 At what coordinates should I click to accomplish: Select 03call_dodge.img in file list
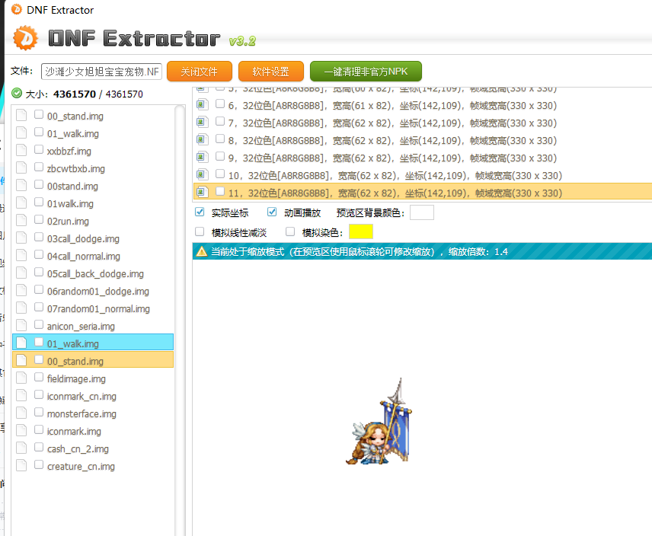pyautogui.click(x=83, y=238)
